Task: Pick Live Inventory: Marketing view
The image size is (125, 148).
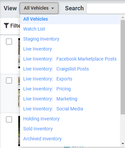Action: coord(50,99)
